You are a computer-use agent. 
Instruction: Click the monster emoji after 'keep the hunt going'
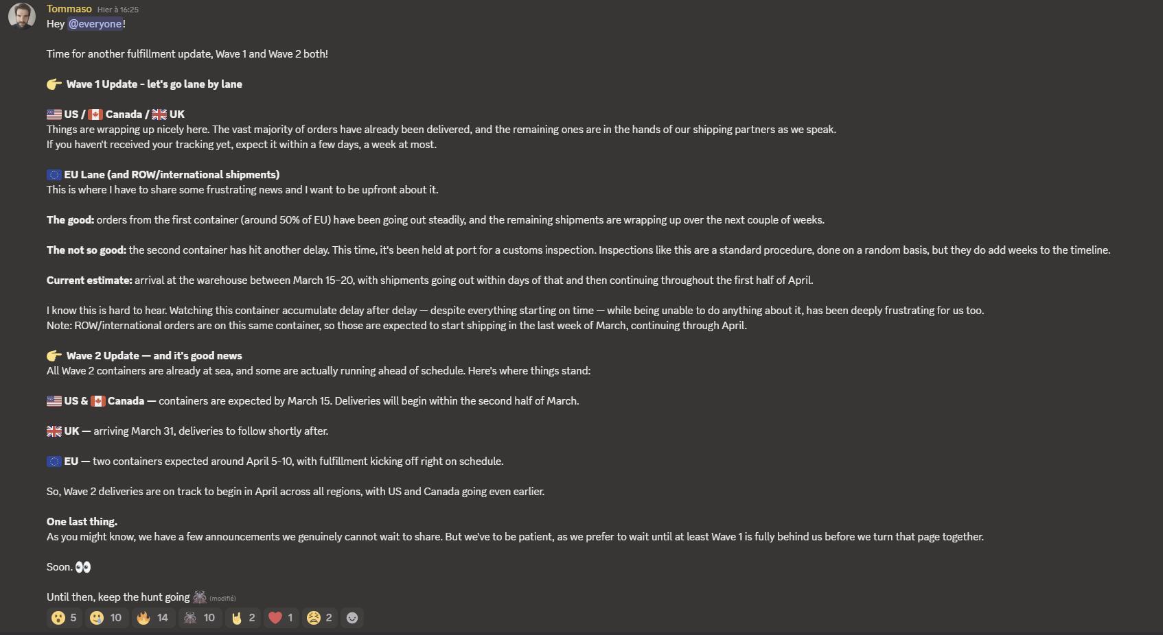click(x=200, y=597)
